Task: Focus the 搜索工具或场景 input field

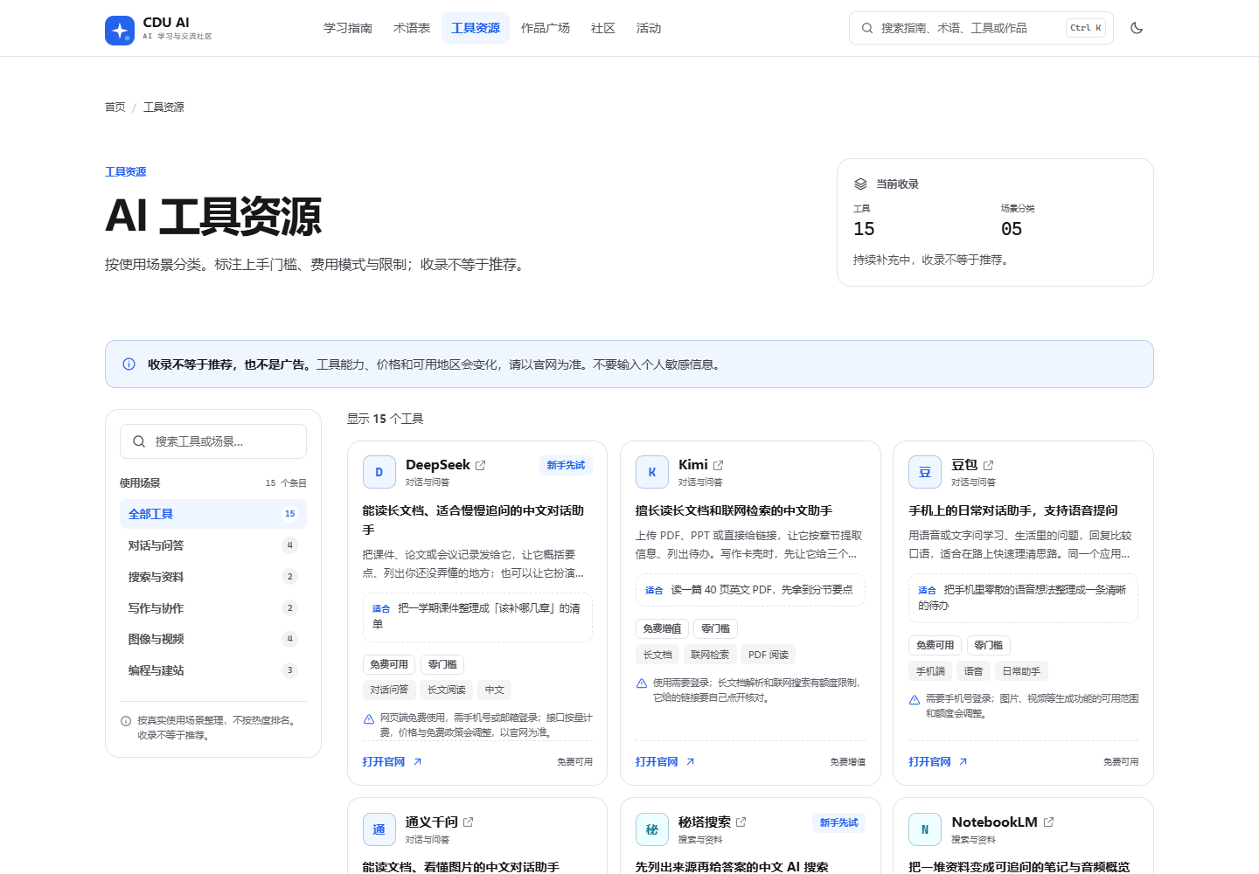Action: coord(213,441)
